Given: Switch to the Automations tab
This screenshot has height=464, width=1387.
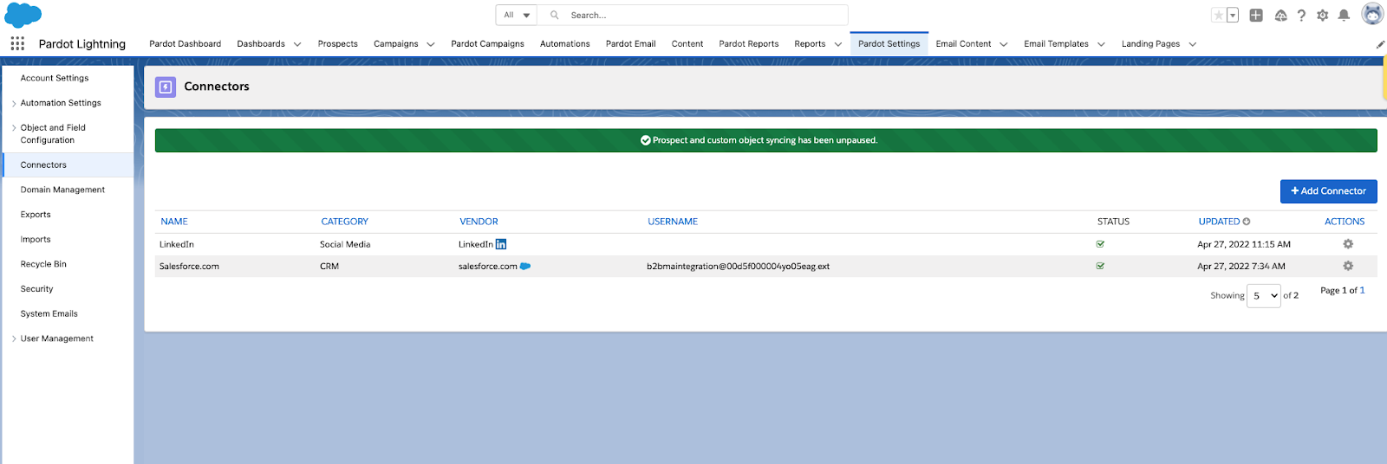Looking at the screenshot, I should 565,44.
